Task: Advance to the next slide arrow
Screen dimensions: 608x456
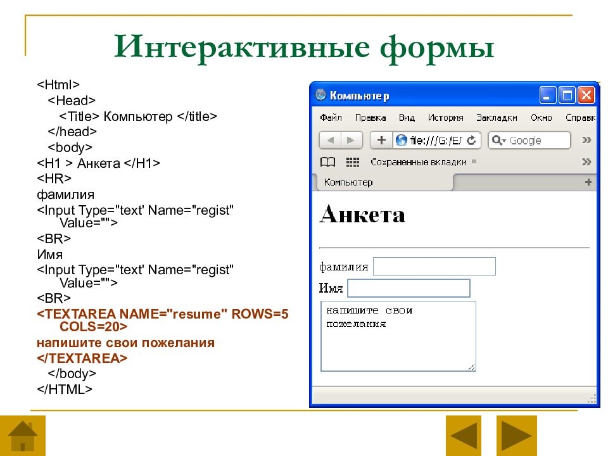Action: point(517,436)
